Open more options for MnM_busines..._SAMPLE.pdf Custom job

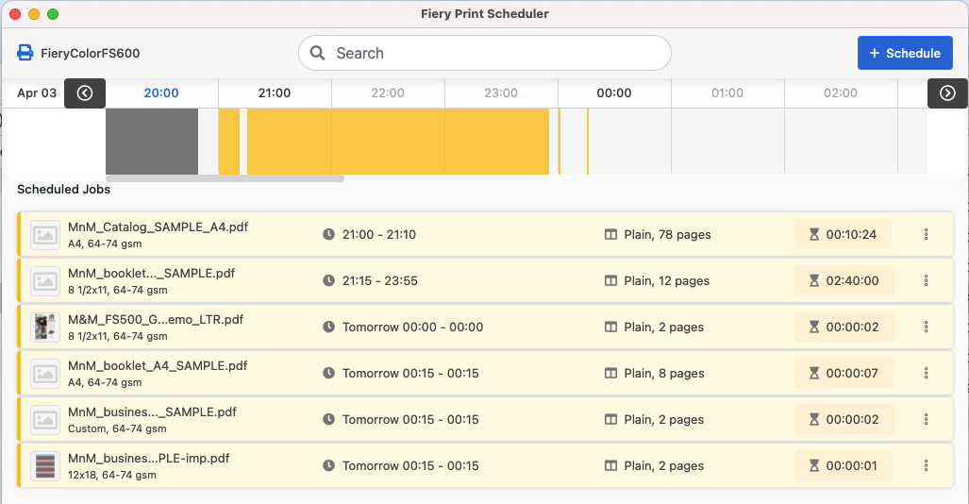coord(926,419)
